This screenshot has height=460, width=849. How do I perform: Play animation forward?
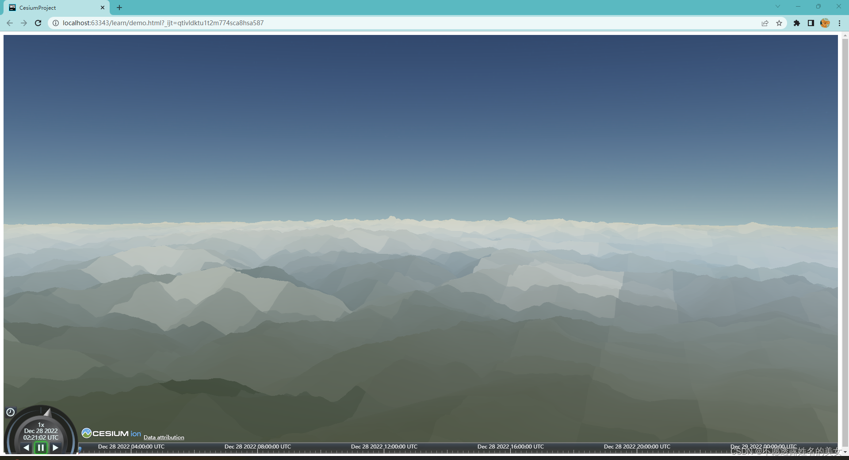point(55,448)
